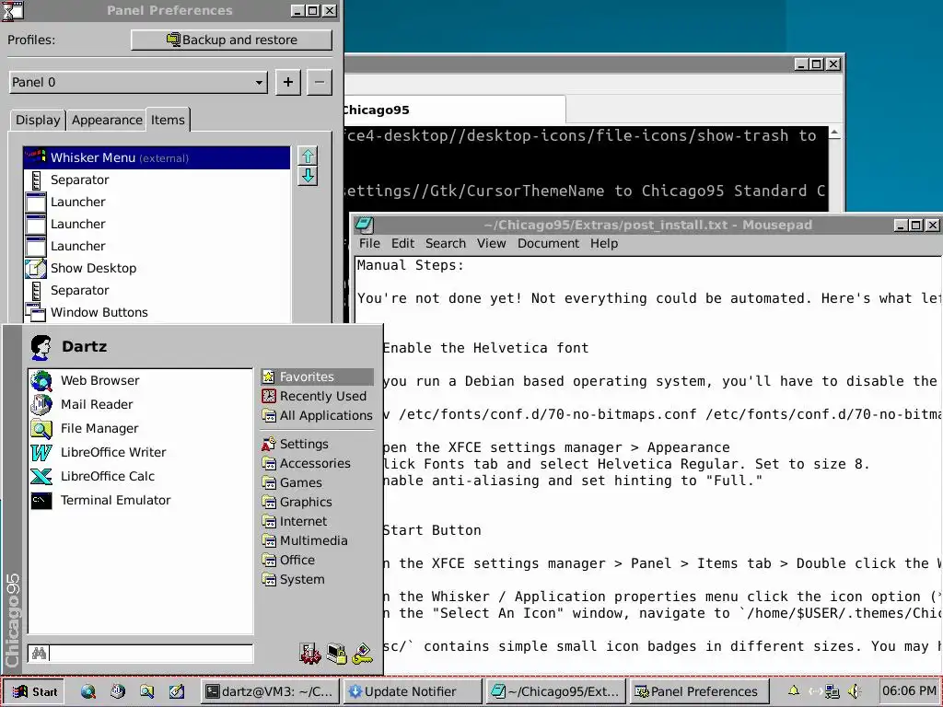Click the Start button on taskbar
Image resolution: width=943 pixels, height=707 pixels.
point(34,692)
